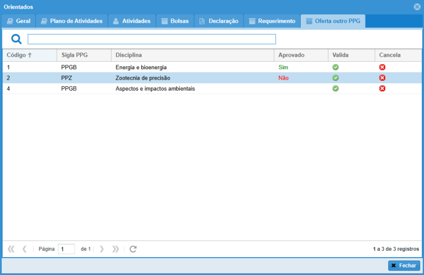Click the page number input box
Image resolution: width=424 pixels, height=275 pixels.
coord(66,249)
